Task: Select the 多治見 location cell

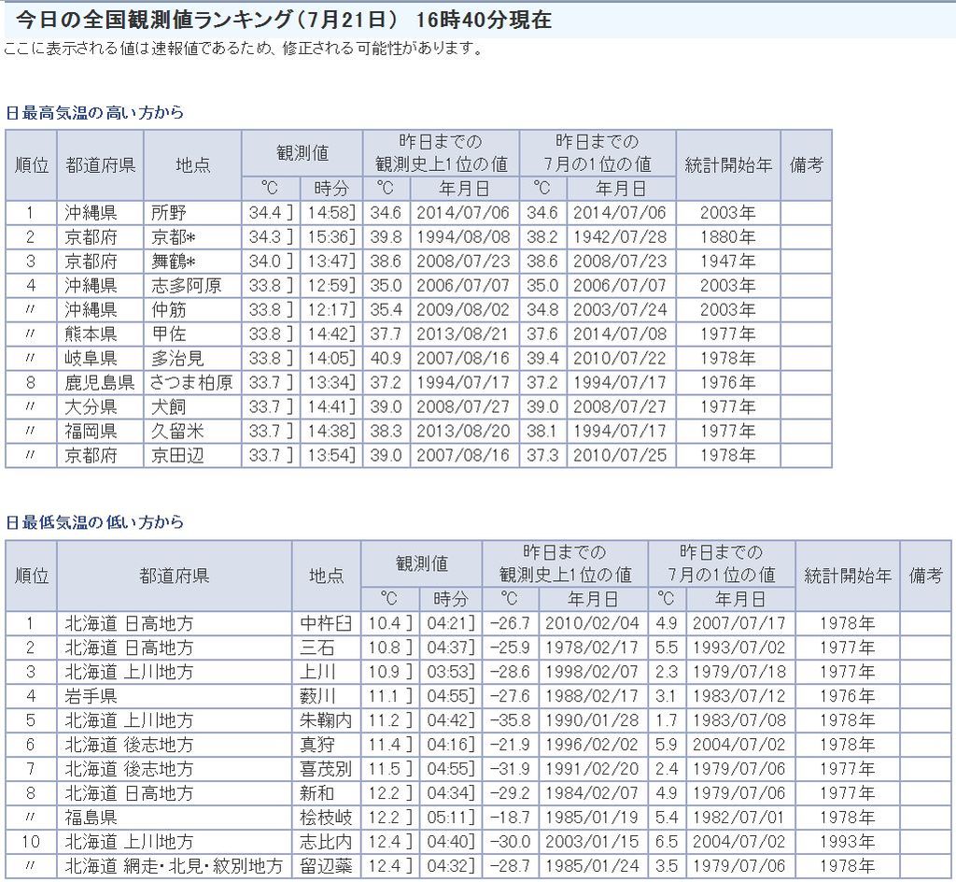Action: pyautogui.click(x=177, y=359)
